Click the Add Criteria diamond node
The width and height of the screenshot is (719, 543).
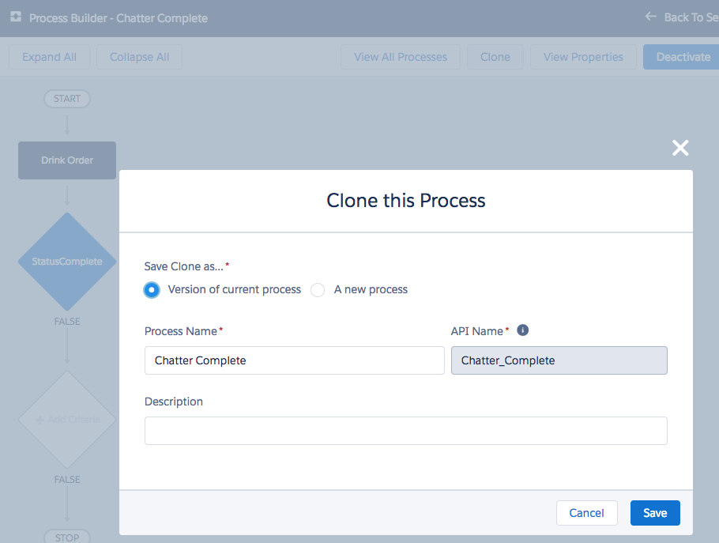[67, 420]
